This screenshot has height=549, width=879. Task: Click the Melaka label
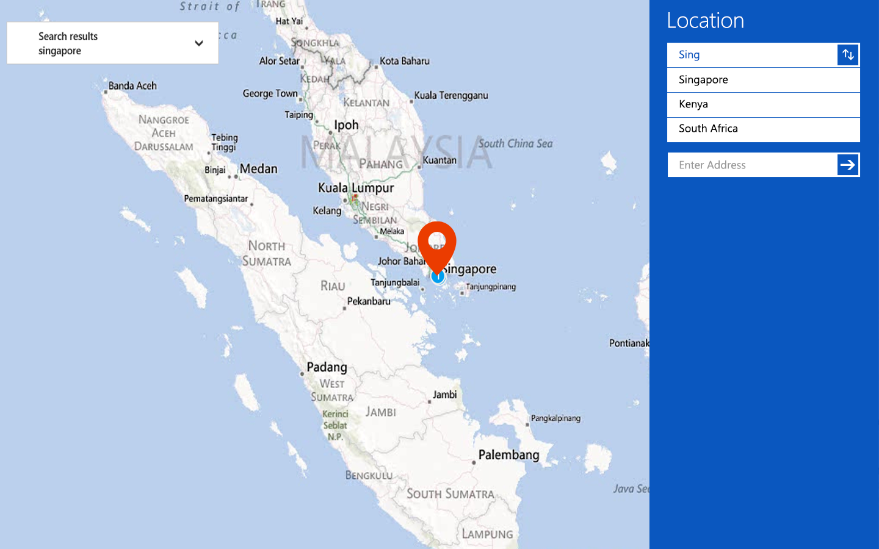(392, 232)
